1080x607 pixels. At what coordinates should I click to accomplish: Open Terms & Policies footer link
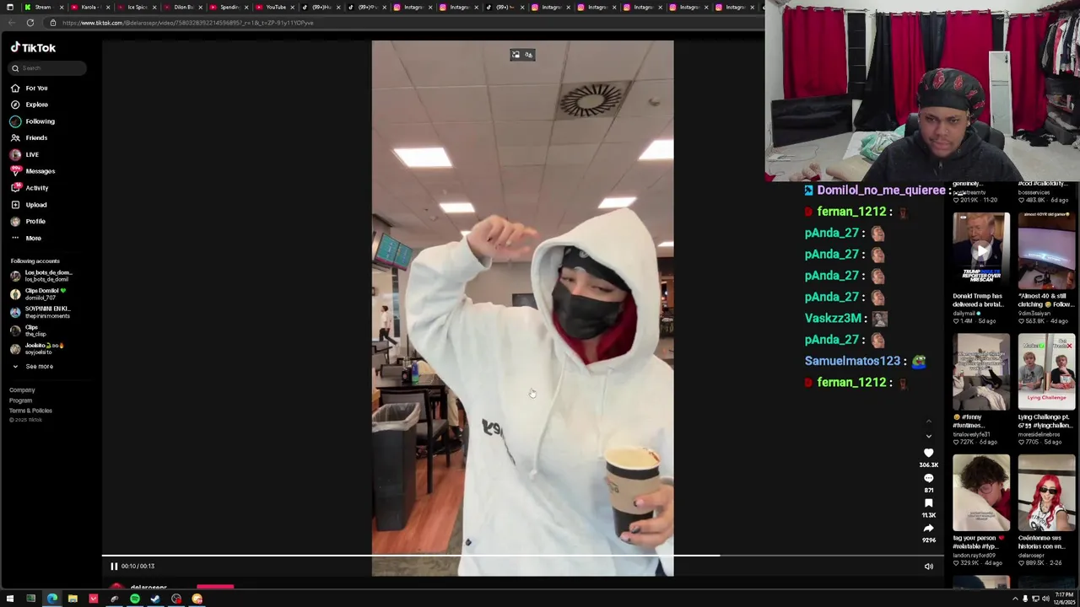[30, 411]
